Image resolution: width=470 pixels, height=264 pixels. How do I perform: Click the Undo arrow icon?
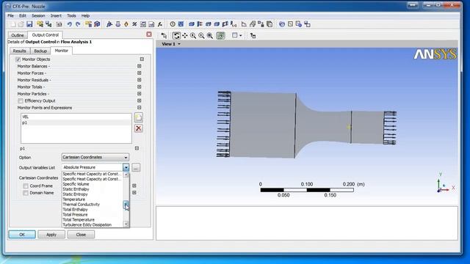(69, 24)
